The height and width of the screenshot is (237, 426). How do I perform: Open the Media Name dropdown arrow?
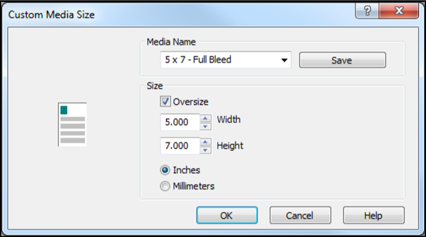point(284,60)
